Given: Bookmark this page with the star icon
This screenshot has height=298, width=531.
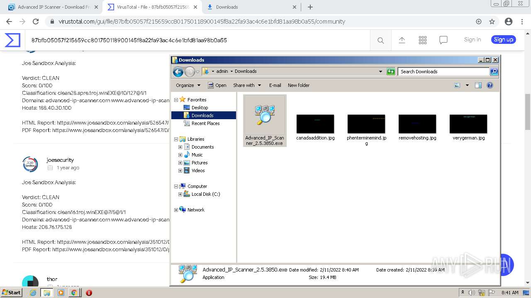Looking at the screenshot, I should [x=492, y=22].
